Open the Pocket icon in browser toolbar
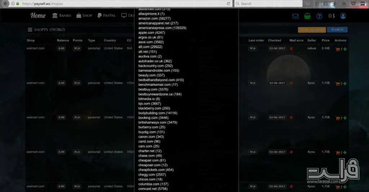This screenshot has width=369, height=192. coord(353,4)
